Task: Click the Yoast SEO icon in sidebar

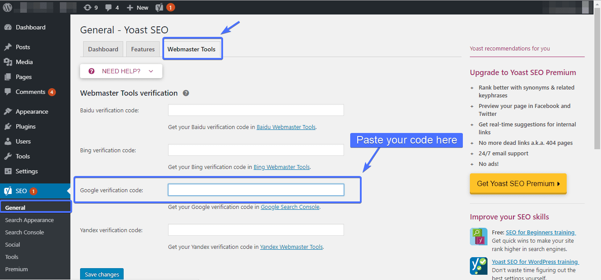Action: (x=8, y=191)
